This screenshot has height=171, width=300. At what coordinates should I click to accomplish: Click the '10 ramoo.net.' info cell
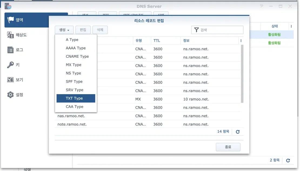(x=196, y=99)
